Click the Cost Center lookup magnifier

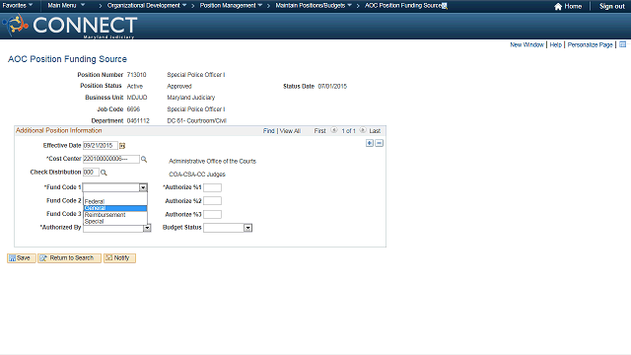(144, 160)
